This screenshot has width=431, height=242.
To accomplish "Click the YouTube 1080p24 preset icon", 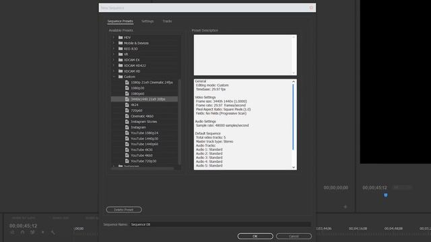I will pyautogui.click(x=127, y=133).
